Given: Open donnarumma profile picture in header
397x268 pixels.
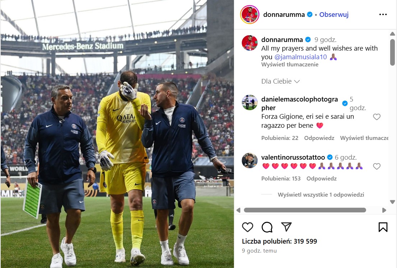Looking at the screenshot, I should point(250,14).
